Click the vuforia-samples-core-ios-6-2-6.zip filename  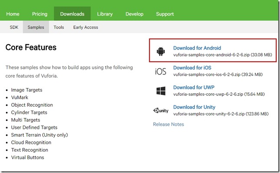[x=207, y=75]
